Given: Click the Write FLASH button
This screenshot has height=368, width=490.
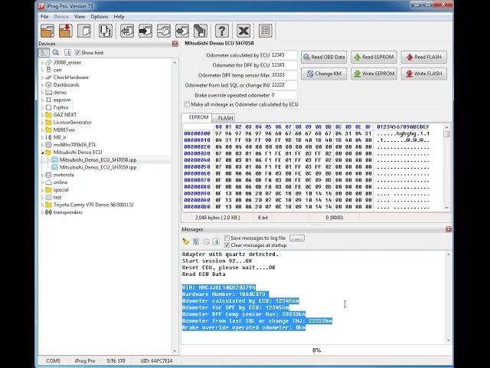Looking at the screenshot, I should click(x=423, y=74).
